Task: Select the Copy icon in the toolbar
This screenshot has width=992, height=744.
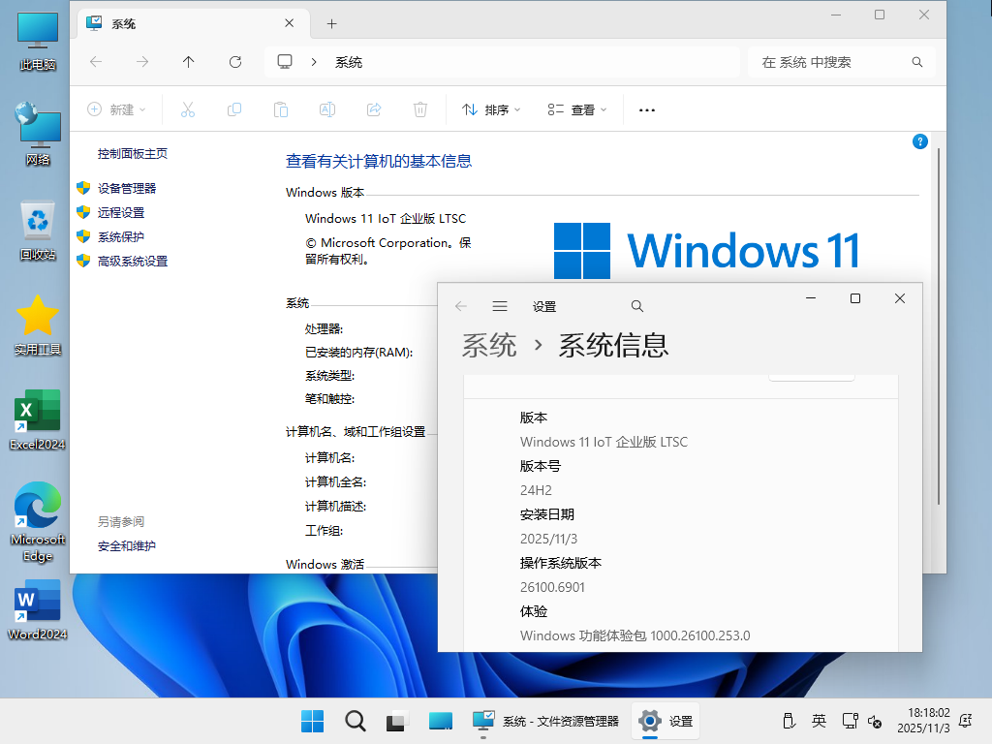Action: click(x=233, y=109)
